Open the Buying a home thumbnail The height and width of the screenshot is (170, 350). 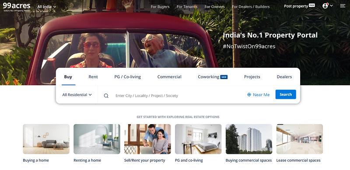point(46,139)
